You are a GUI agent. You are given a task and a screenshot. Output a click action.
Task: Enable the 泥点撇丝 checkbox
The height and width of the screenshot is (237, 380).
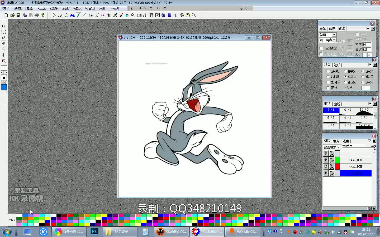point(321,48)
